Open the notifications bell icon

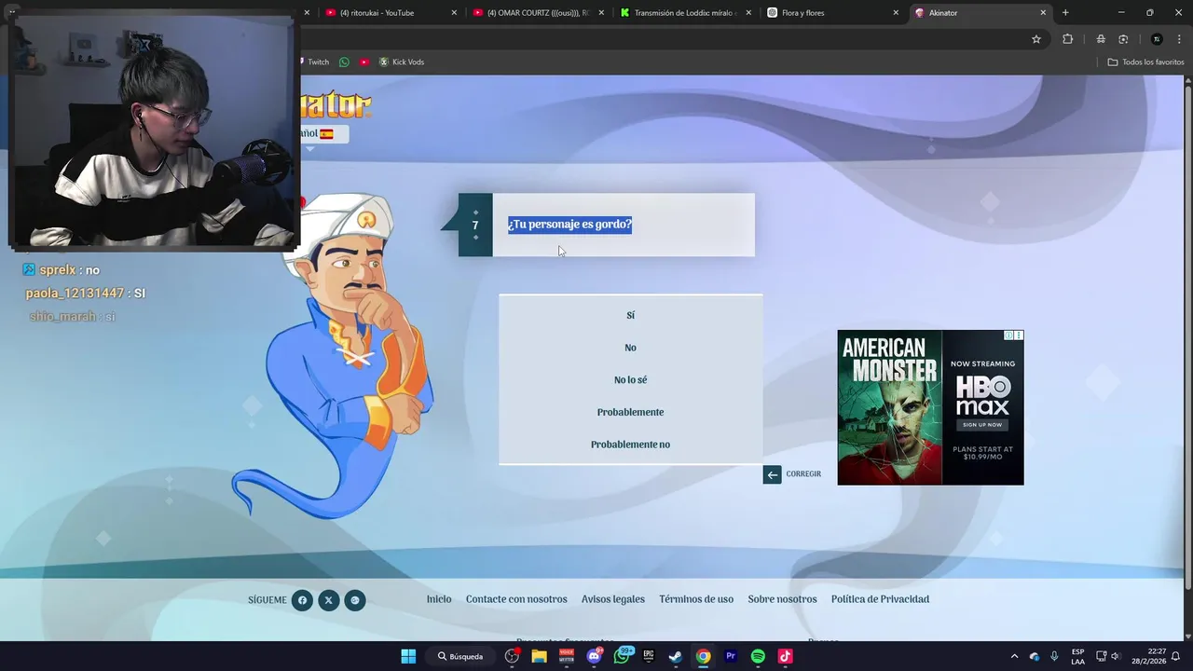click(x=1176, y=656)
